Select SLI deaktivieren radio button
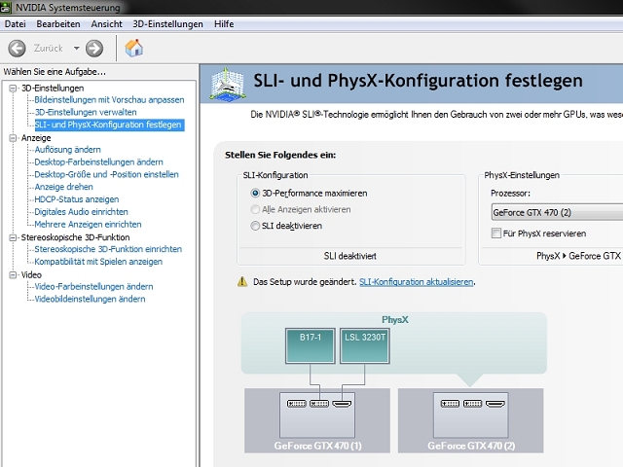 [x=255, y=226]
